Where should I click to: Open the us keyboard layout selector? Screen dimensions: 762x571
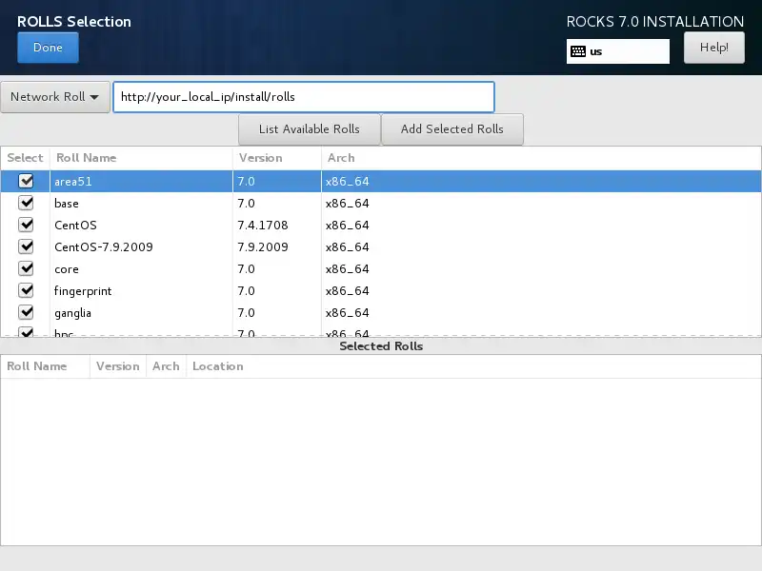click(617, 51)
